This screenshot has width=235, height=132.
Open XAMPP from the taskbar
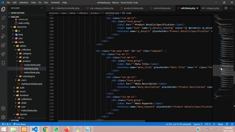(24, 129)
